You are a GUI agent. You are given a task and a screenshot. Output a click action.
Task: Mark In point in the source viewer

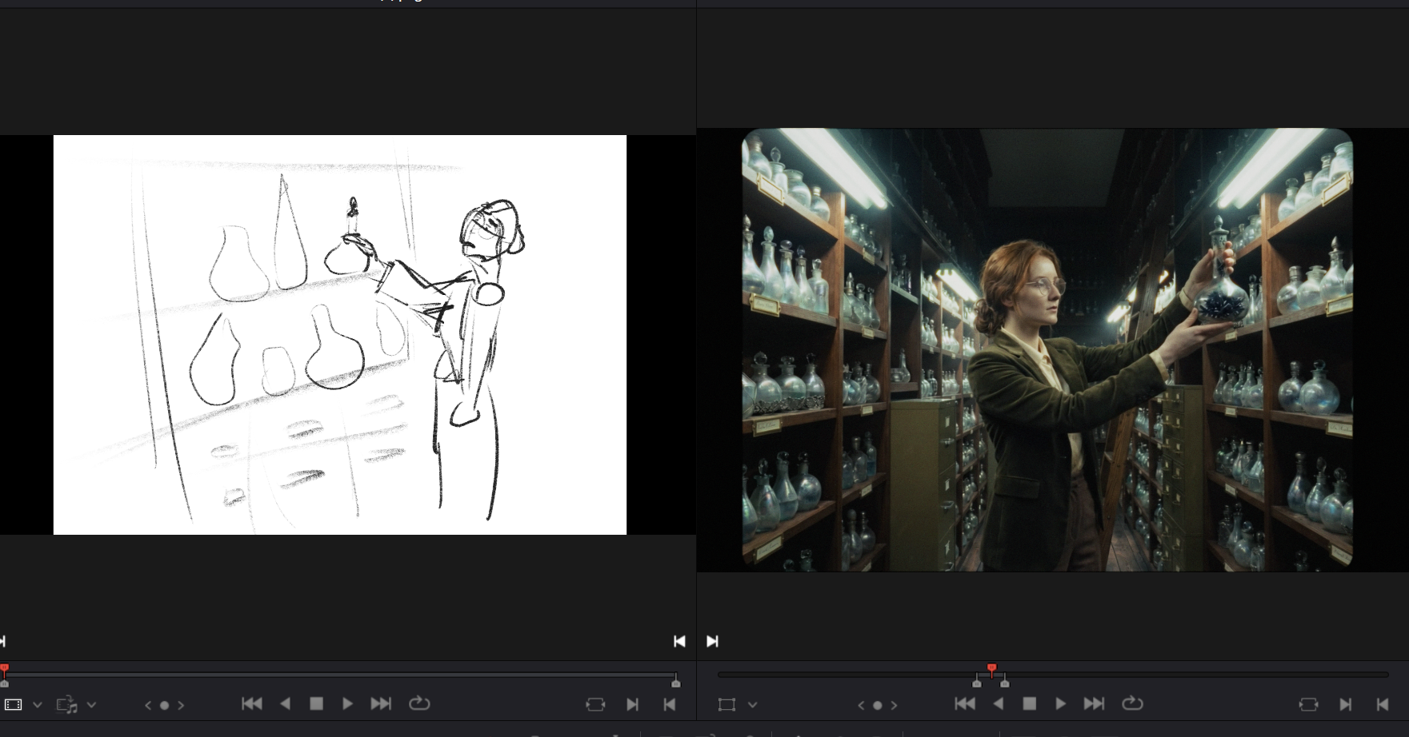[632, 704]
